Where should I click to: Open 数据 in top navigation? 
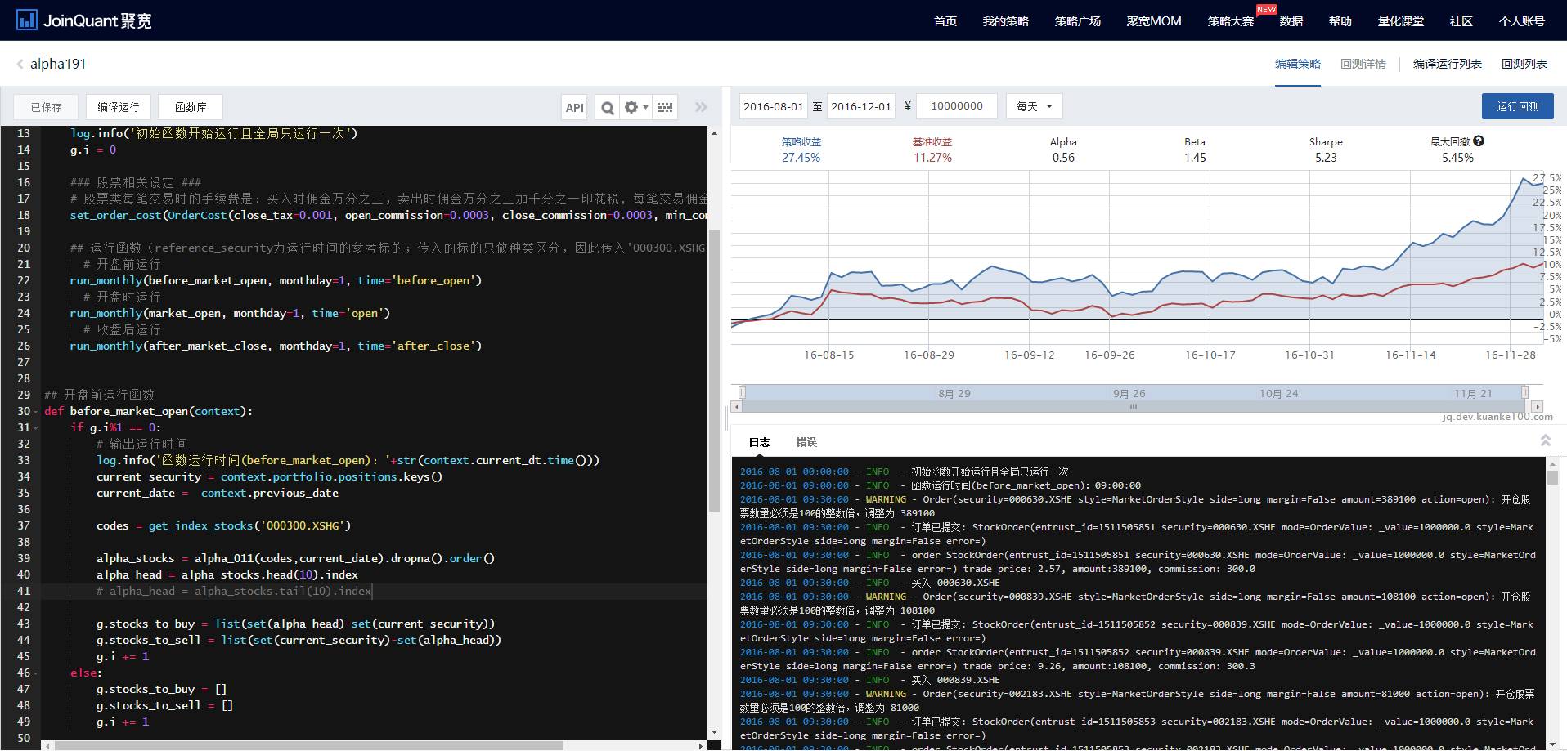[x=1291, y=21]
